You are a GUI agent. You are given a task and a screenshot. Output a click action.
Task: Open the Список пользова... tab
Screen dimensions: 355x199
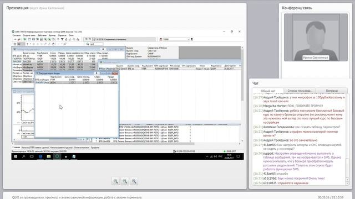coord(300,91)
